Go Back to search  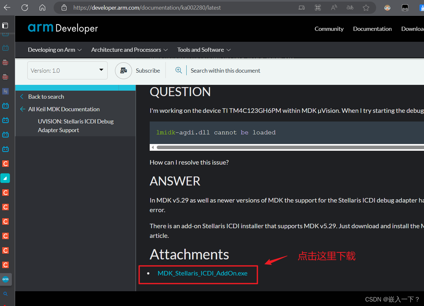[x=46, y=96]
